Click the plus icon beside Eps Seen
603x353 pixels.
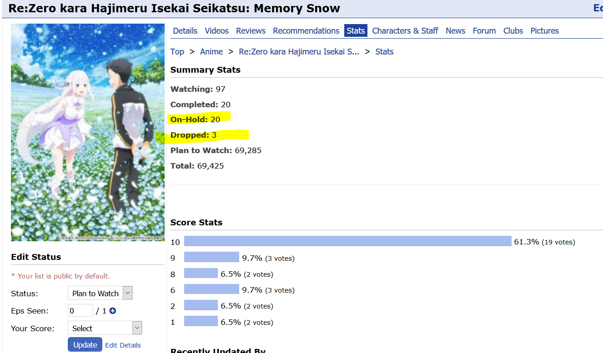[x=113, y=311]
